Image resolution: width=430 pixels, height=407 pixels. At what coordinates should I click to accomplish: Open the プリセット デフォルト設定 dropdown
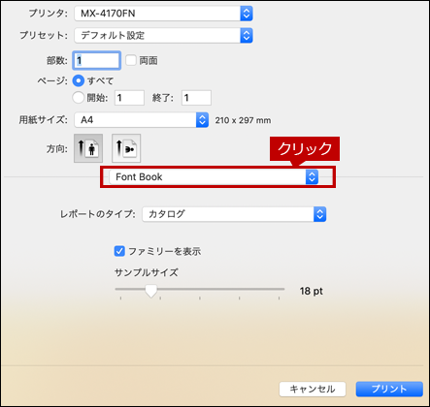(x=163, y=35)
